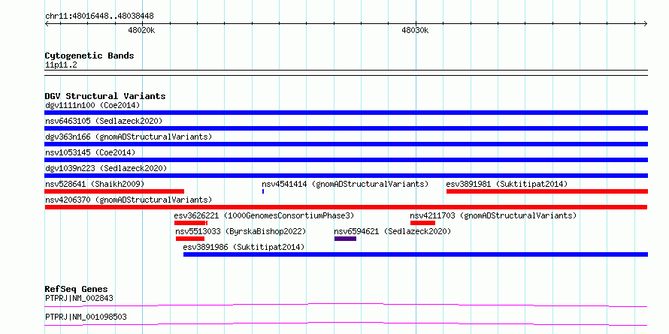Click the purple bar for nsv6594621

coord(345,239)
